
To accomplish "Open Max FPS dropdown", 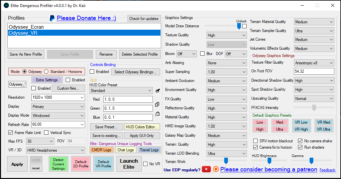I will [40, 141].
